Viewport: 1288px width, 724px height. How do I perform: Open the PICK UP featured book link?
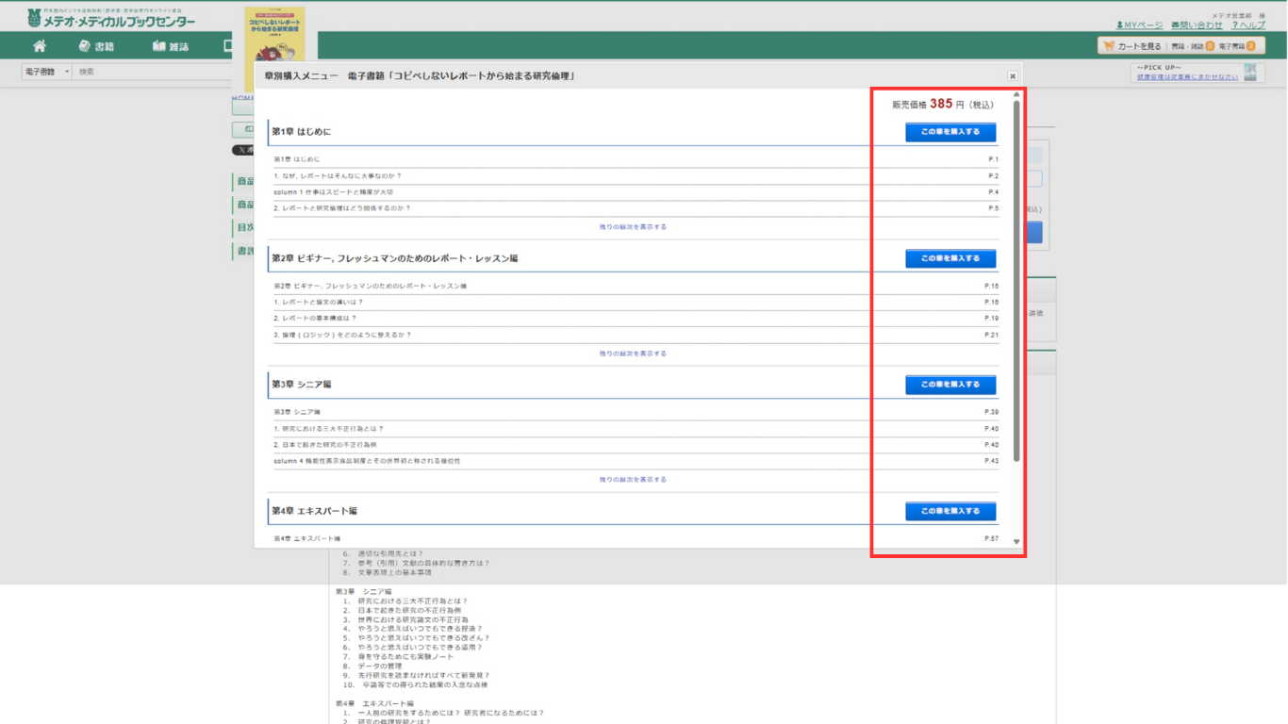[1187, 77]
